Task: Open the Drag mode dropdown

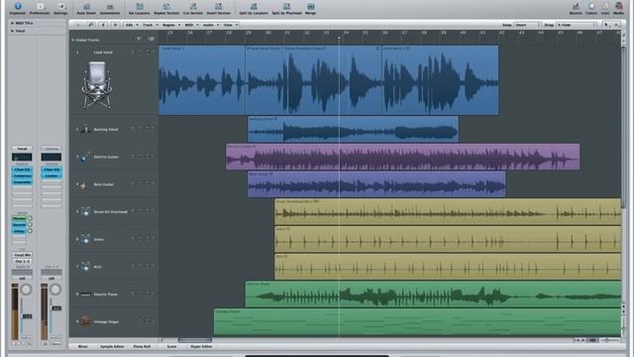Action: (x=577, y=25)
